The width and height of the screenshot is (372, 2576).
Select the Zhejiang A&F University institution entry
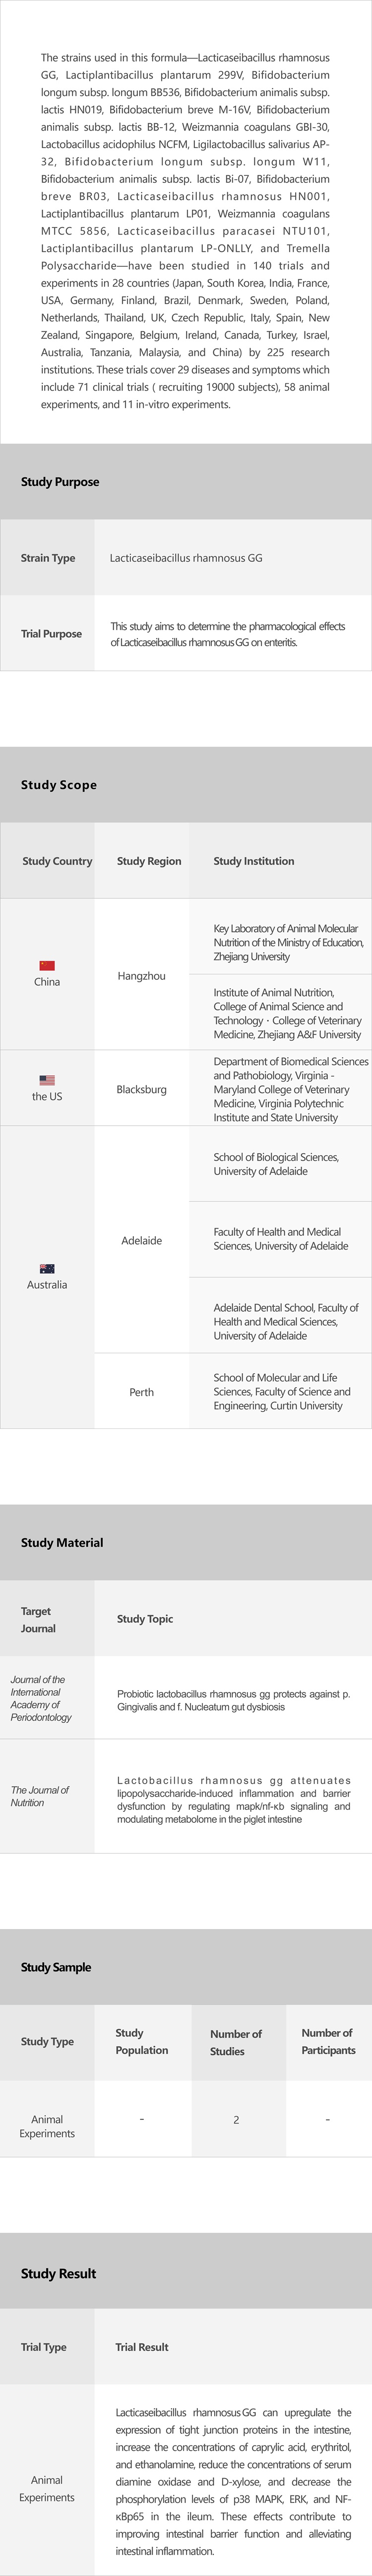pos(287,1013)
